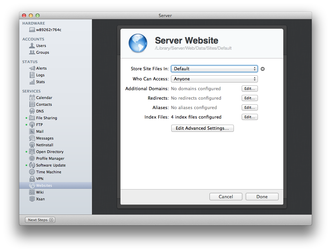Screen dimensions: 331x252
Task: Click the Websites globe icon in sidebar
Action: pos(32,185)
